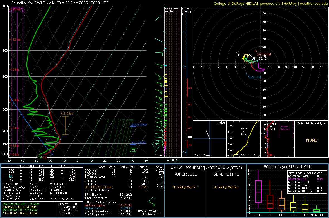The width and height of the screenshot is (329, 218).
Task: Click the "Effective Layer STP (with CIN)" title
Action: click(287, 167)
